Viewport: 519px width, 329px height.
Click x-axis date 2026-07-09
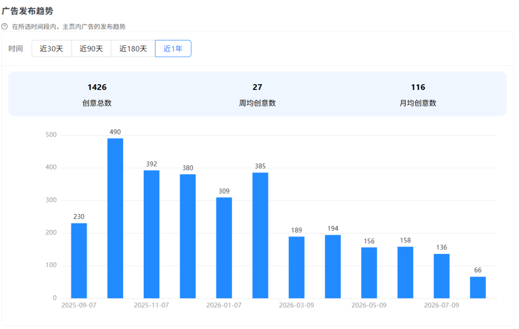pyautogui.click(x=442, y=305)
